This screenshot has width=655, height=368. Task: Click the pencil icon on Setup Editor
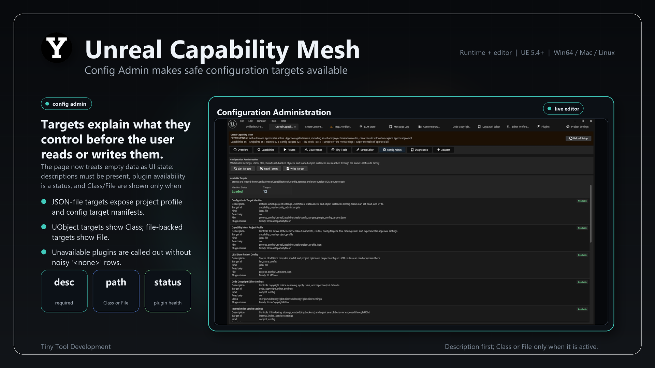pos(358,150)
